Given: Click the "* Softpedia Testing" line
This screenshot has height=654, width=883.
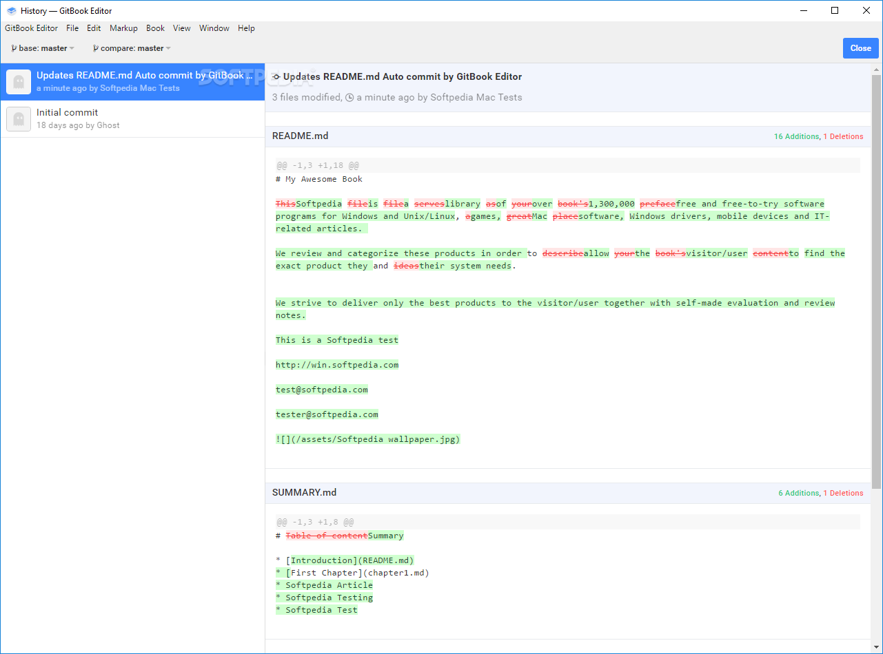Looking at the screenshot, I should point(324,598).
